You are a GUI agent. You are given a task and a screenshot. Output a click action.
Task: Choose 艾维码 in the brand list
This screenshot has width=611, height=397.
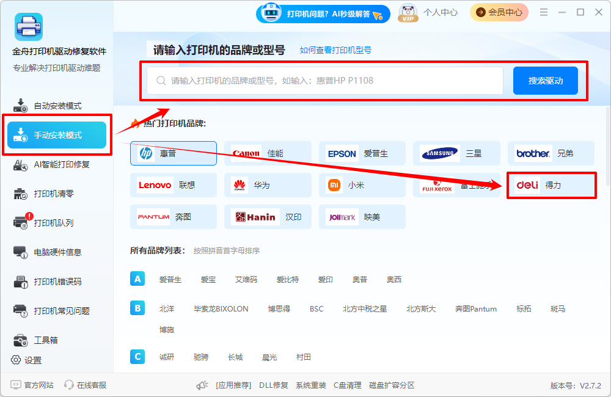(x=246, y=279)
